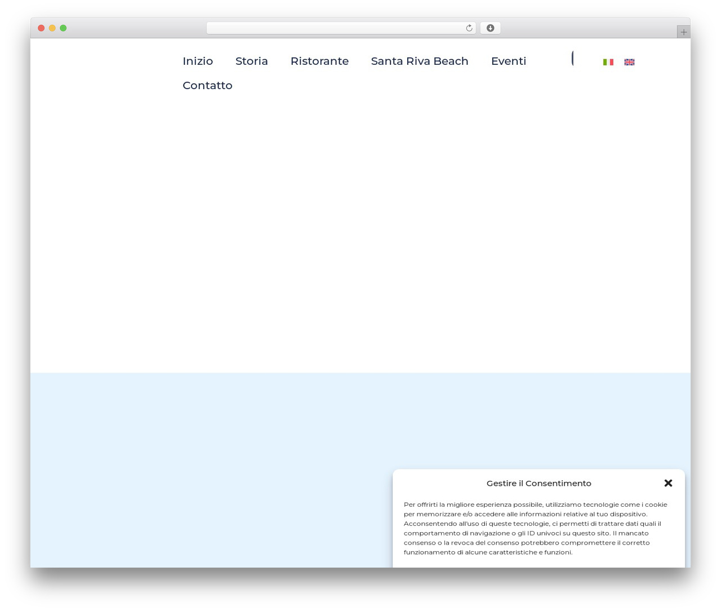Open the Inizio menu item
The image size is (721, 611).
[198, 61]
